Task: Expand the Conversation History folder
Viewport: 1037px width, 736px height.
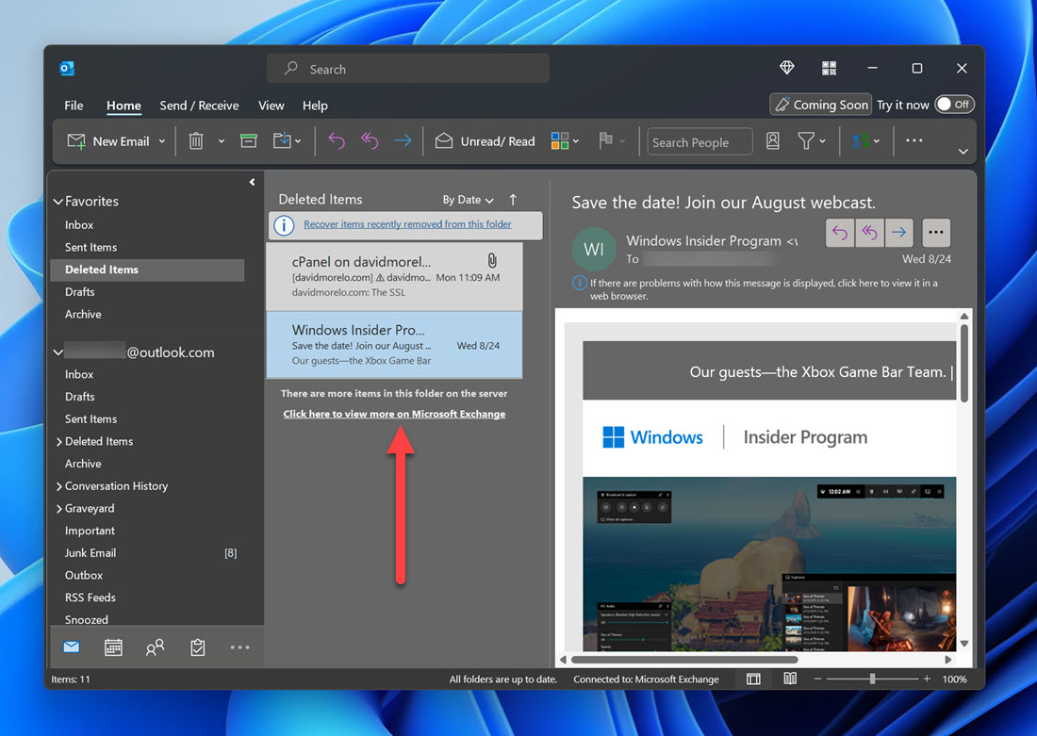Action: pos(58,486)
